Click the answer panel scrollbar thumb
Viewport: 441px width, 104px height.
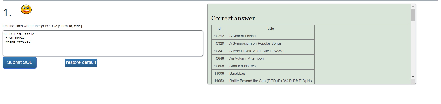tap(413, 15)
